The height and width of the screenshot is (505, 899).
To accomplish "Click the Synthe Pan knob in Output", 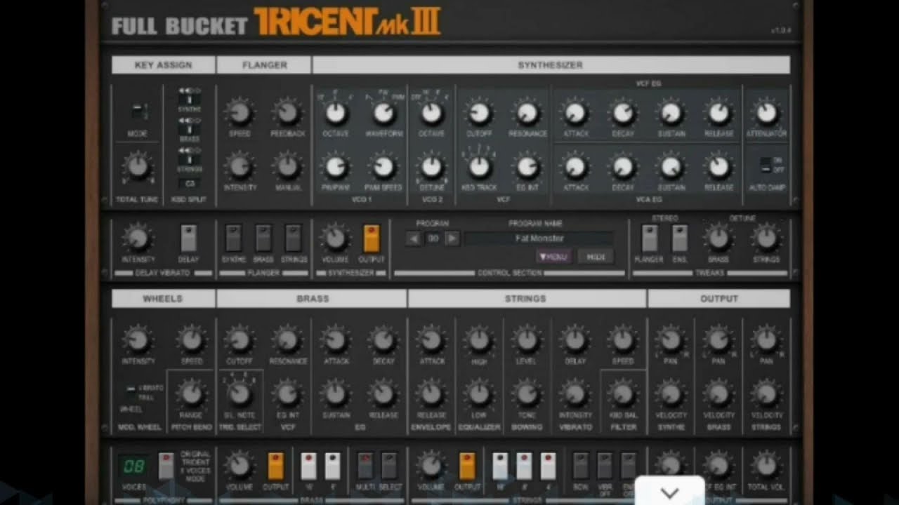I will point(671,340).
